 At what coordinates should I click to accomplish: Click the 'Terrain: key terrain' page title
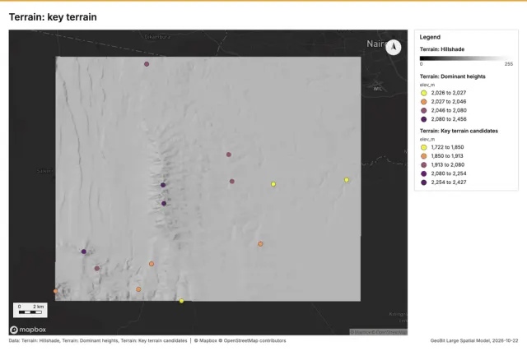[53, 17]
